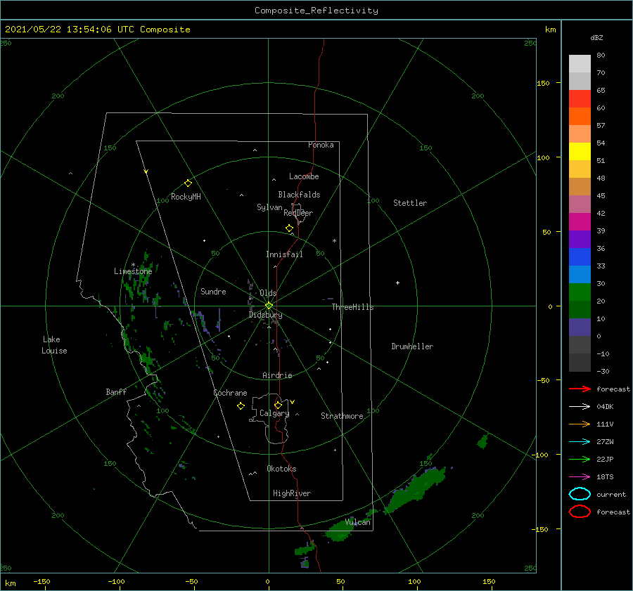Viewport: 633px width, 591px height.
Task: Click the RockyMH label
Action: pos(186,197)
